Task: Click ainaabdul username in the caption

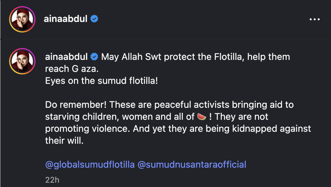Action: (x=66, y=57)
